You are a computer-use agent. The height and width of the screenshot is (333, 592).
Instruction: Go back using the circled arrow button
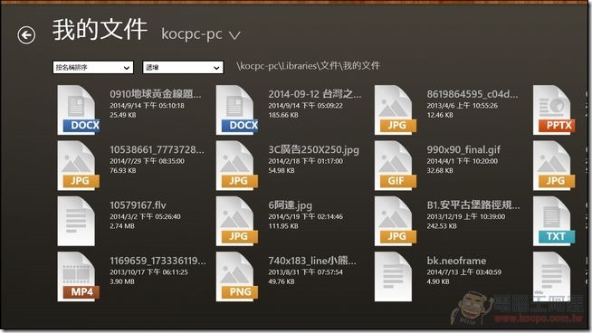pos(26,35)
